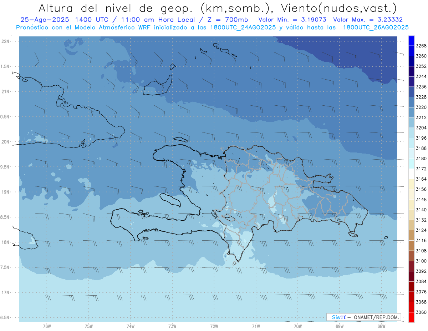428x331 pixels.
Task: Click the valid-until time '1800UTC_26AGO2025'
Action: (376, 27)
